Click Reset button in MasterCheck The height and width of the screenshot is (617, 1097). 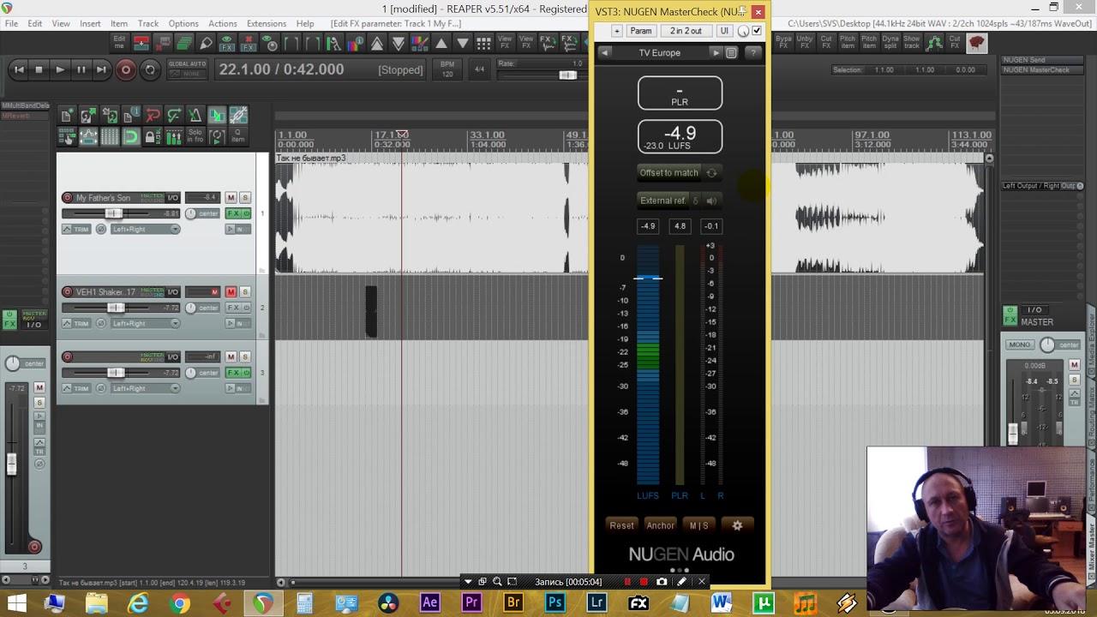622,526
